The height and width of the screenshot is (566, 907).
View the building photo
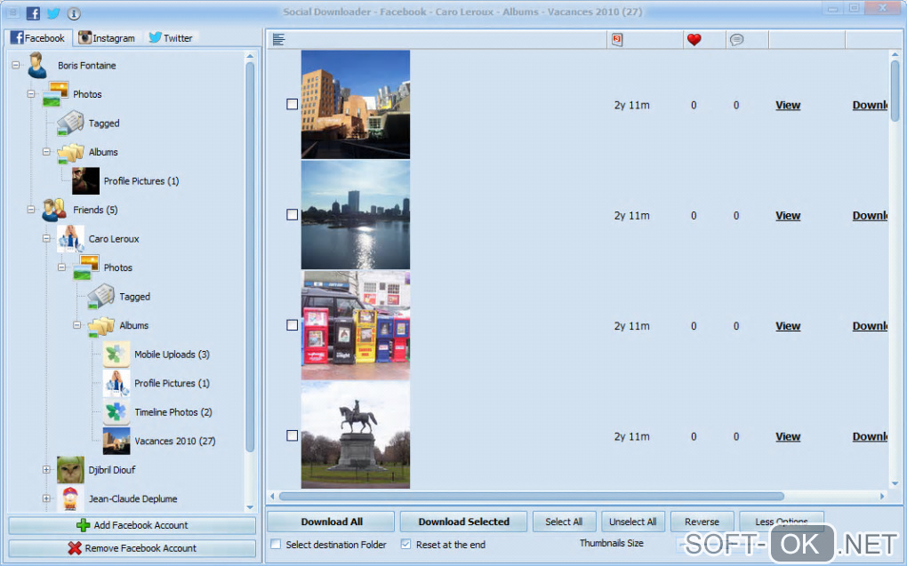[788, 105]
